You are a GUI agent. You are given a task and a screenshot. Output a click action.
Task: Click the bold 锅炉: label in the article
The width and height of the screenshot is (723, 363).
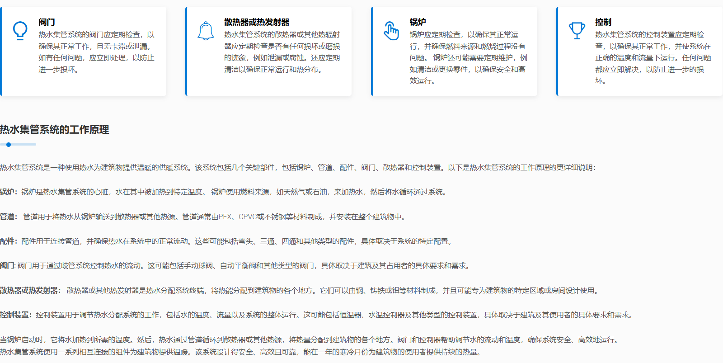click(9, 192)
